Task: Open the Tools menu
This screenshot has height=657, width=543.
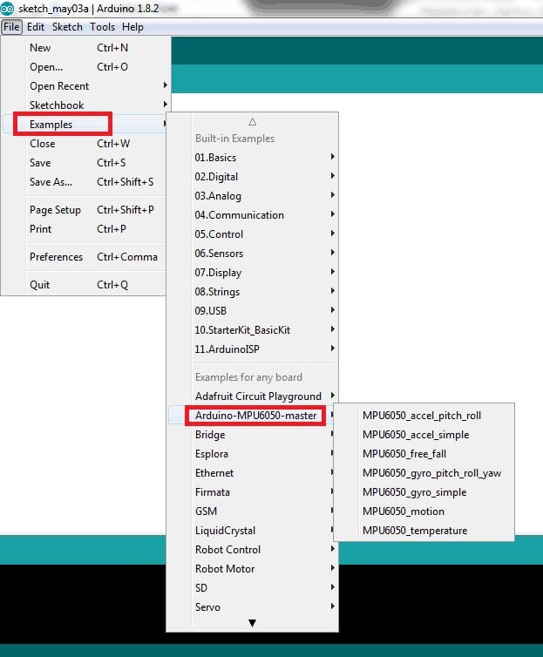Action: pos(102,27)
